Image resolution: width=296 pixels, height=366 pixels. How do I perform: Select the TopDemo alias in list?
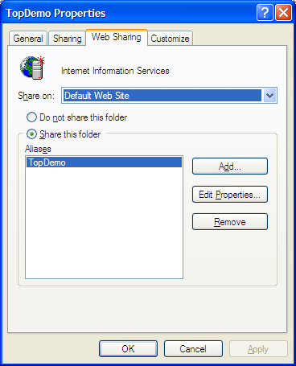104,162
